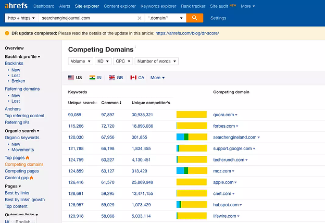Open the ahrefs.com/blog/dr-score link
The height and width of the screenshot is (223, 325).
click(187, 33)
